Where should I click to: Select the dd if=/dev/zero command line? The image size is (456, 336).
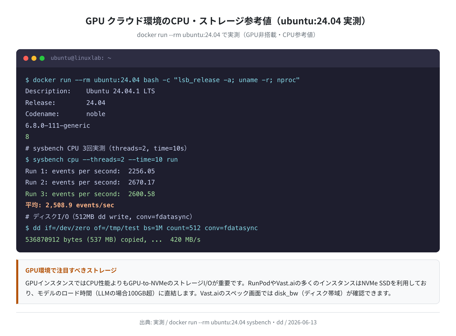[141, 228]
